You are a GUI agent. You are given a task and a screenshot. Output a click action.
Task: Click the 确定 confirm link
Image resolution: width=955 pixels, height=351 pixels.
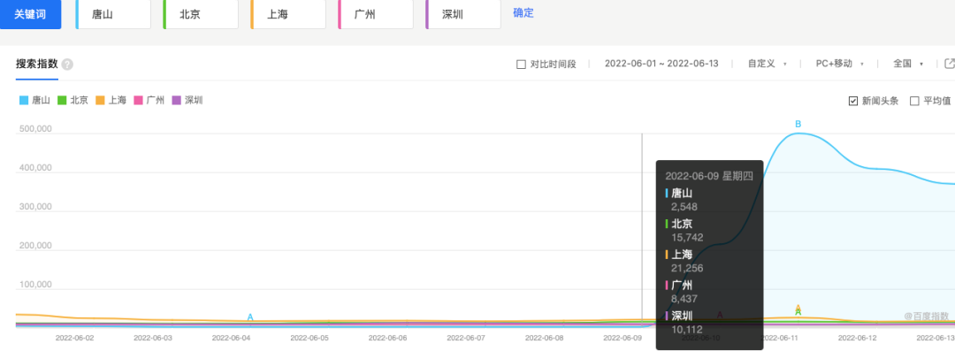[x=523, y=12]
